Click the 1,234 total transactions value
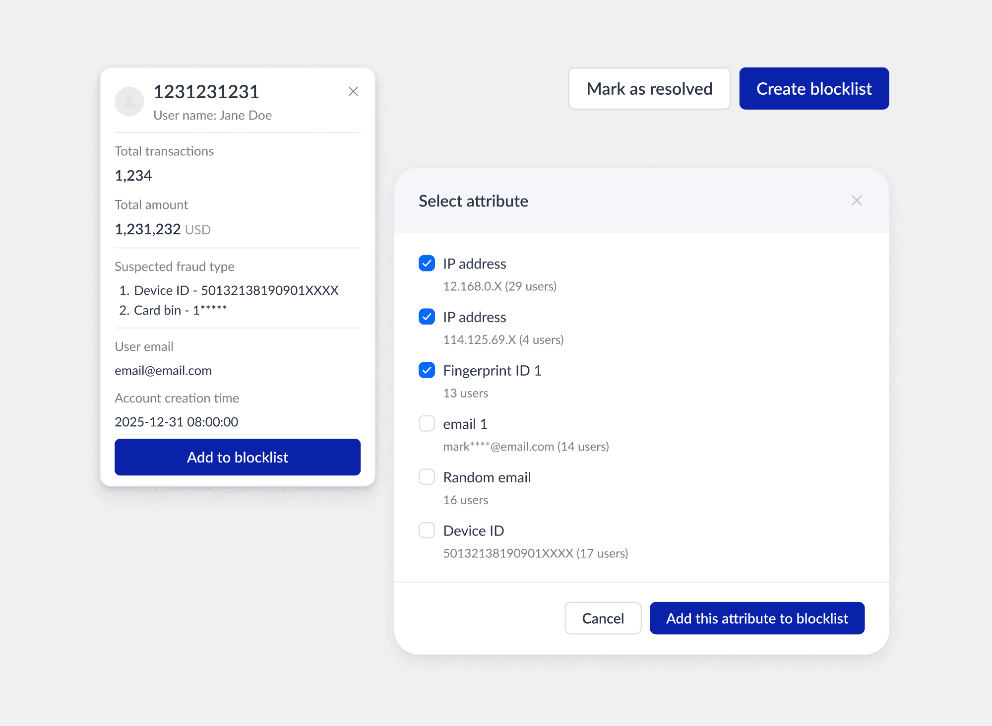 tap(133, 176)
